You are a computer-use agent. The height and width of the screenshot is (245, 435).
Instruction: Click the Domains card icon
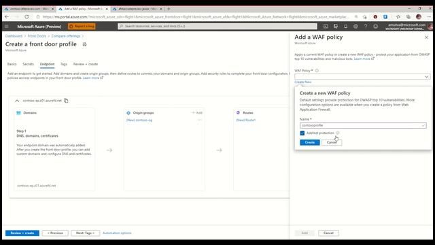click(x=18, y=113)
